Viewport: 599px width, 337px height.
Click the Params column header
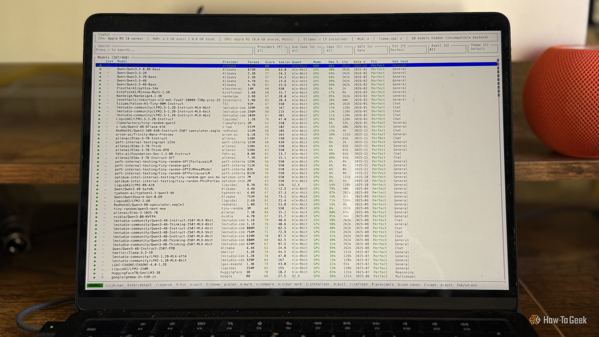coord(253,62)
